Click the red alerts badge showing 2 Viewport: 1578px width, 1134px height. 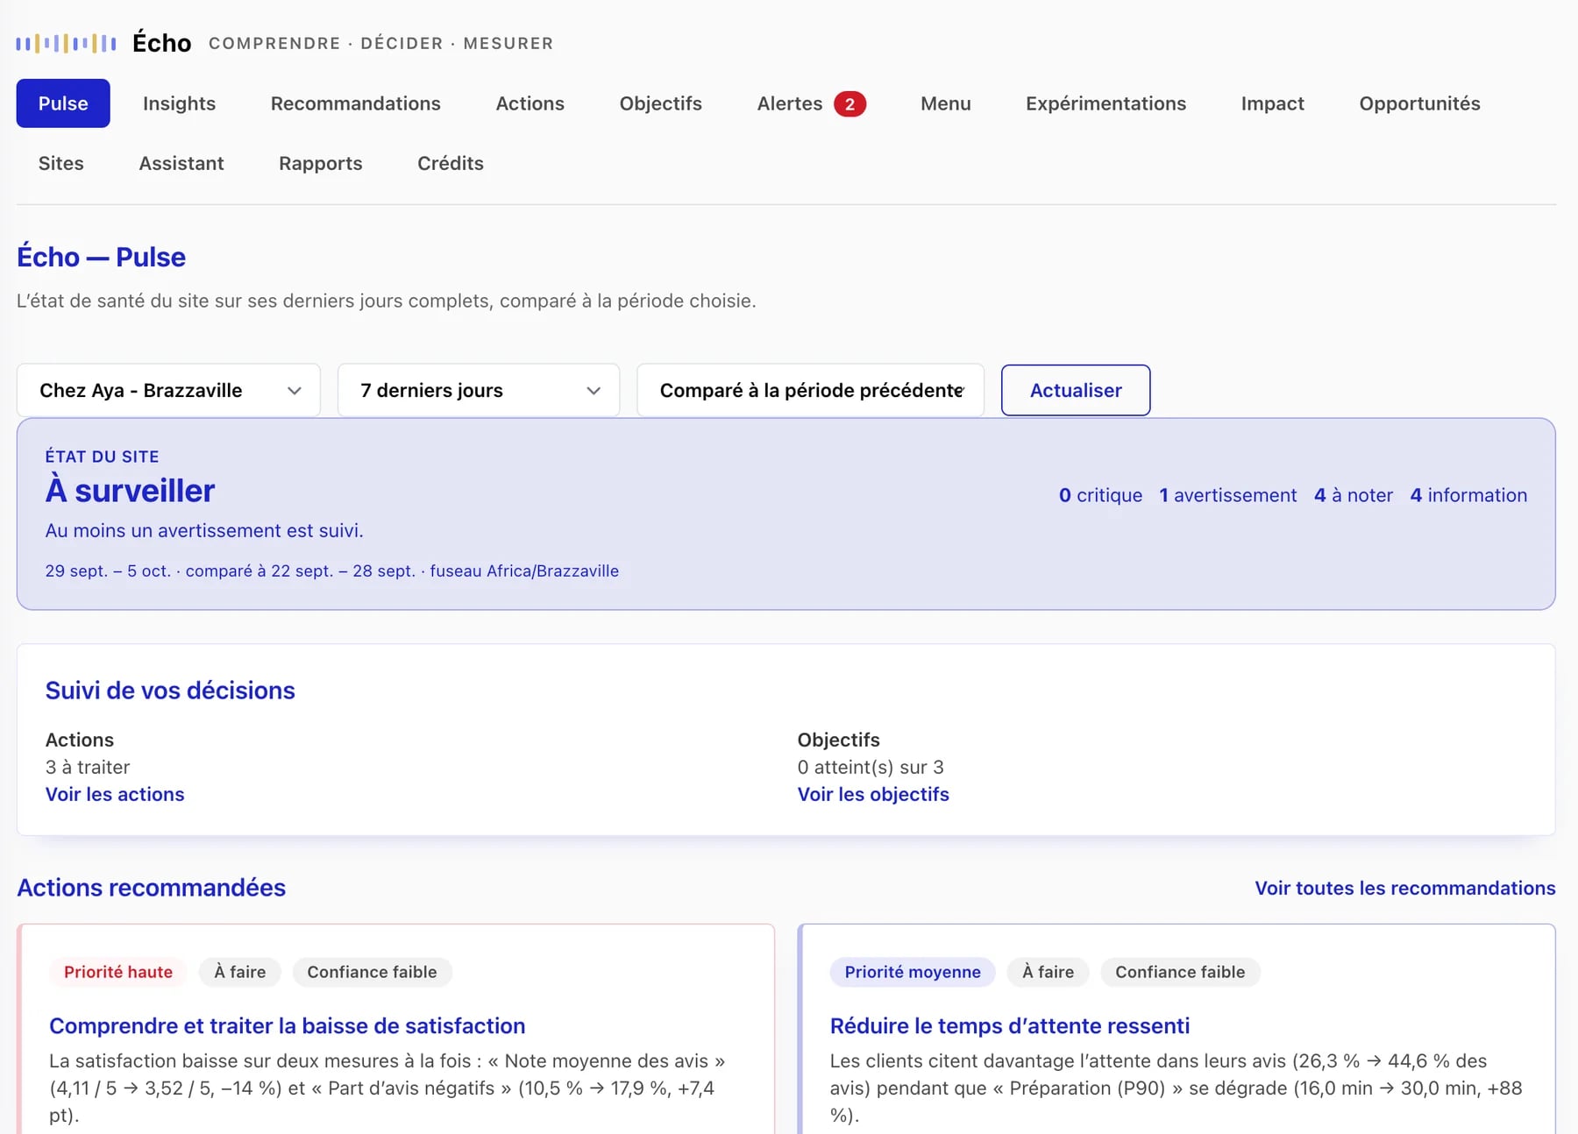point(849,104)
